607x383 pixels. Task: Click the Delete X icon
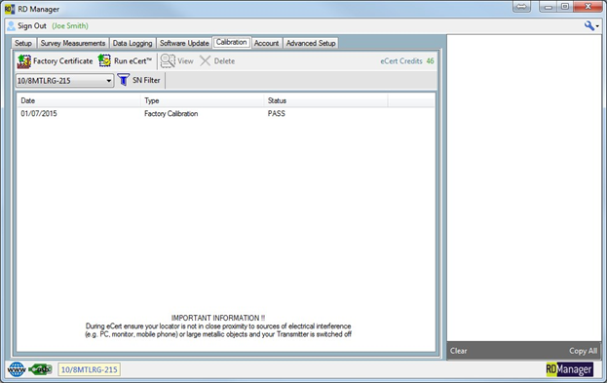coord(206,60)
